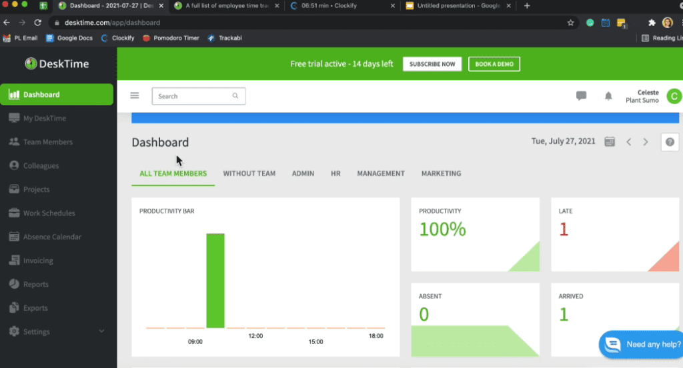Open the Need any help chat widget
683x368 pixels.
(x=640, y=345)
